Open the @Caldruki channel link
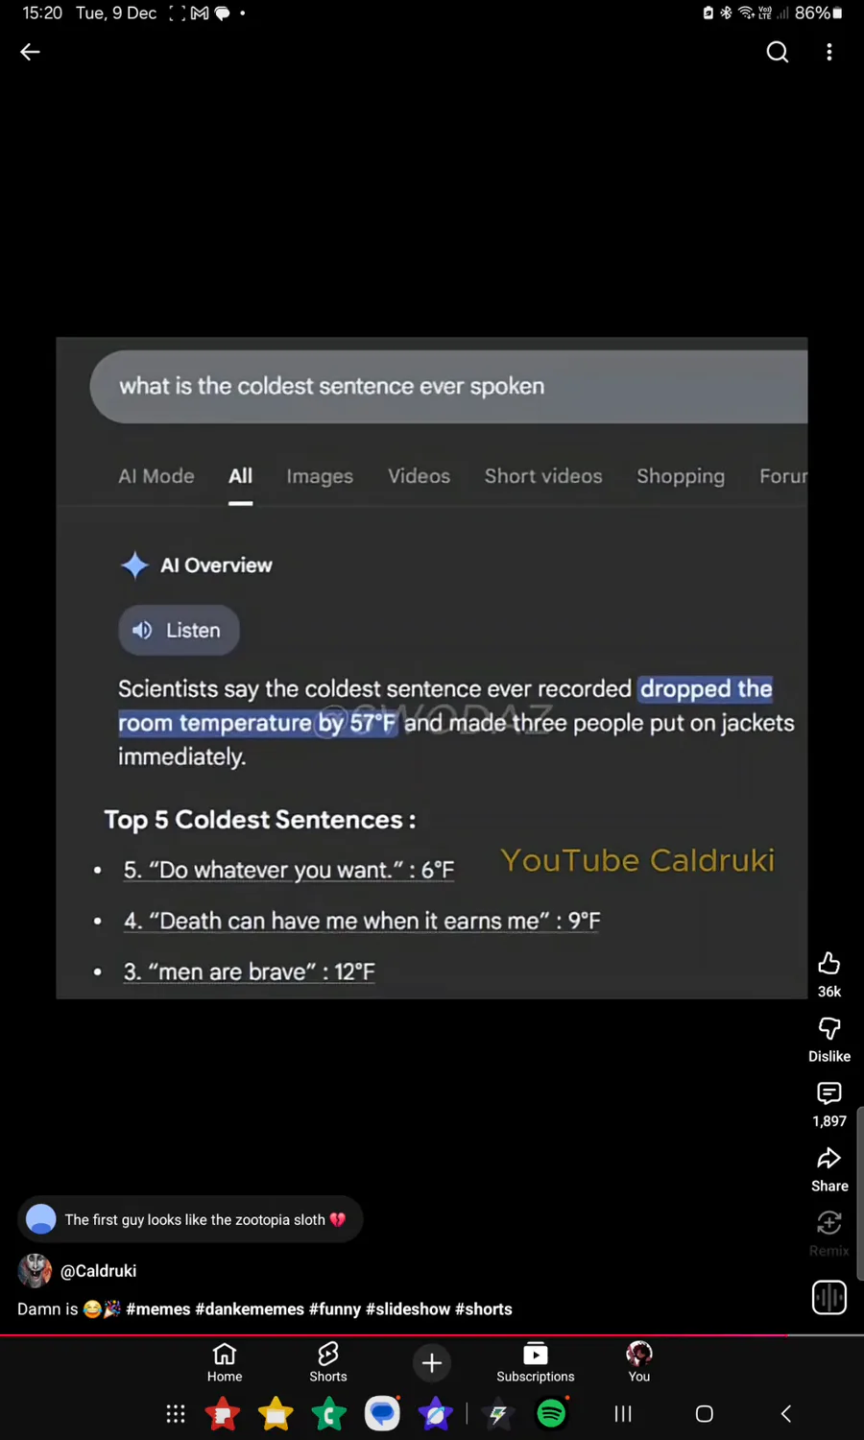The height and width of the screenshot is (1440, 864). pos(98,1271)
